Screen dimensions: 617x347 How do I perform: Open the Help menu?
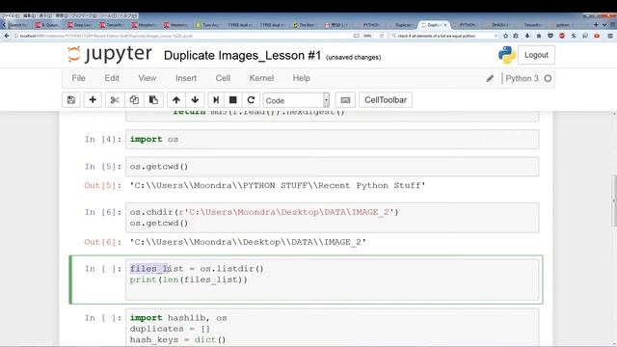(x=301, y=78)
